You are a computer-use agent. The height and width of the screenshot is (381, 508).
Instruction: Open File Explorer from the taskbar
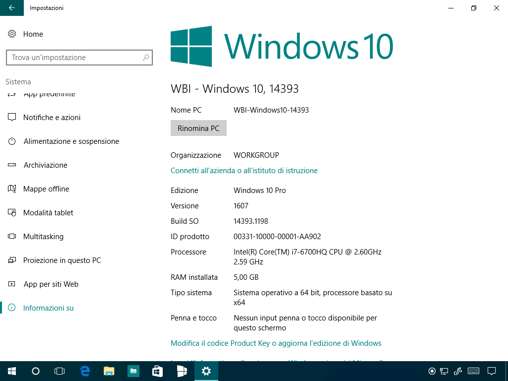(109, 371)
